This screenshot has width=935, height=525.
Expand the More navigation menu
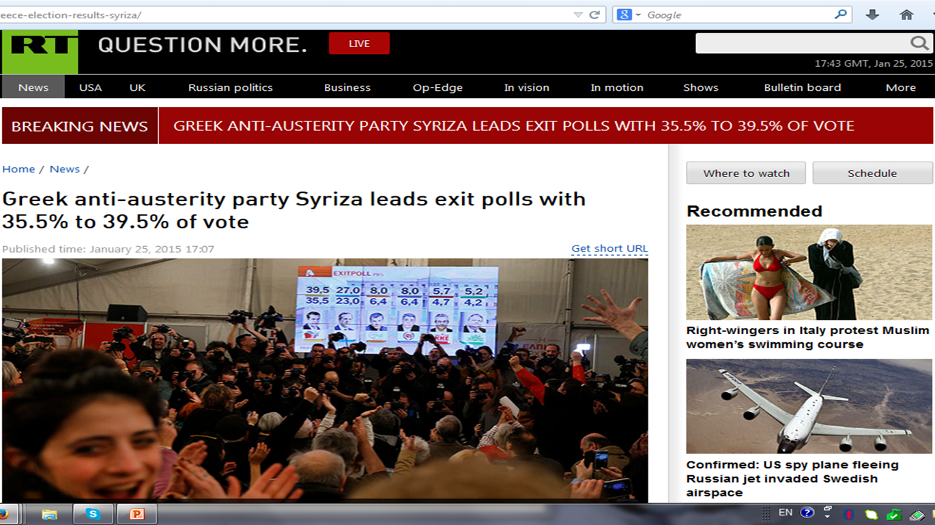coord(901,87)
